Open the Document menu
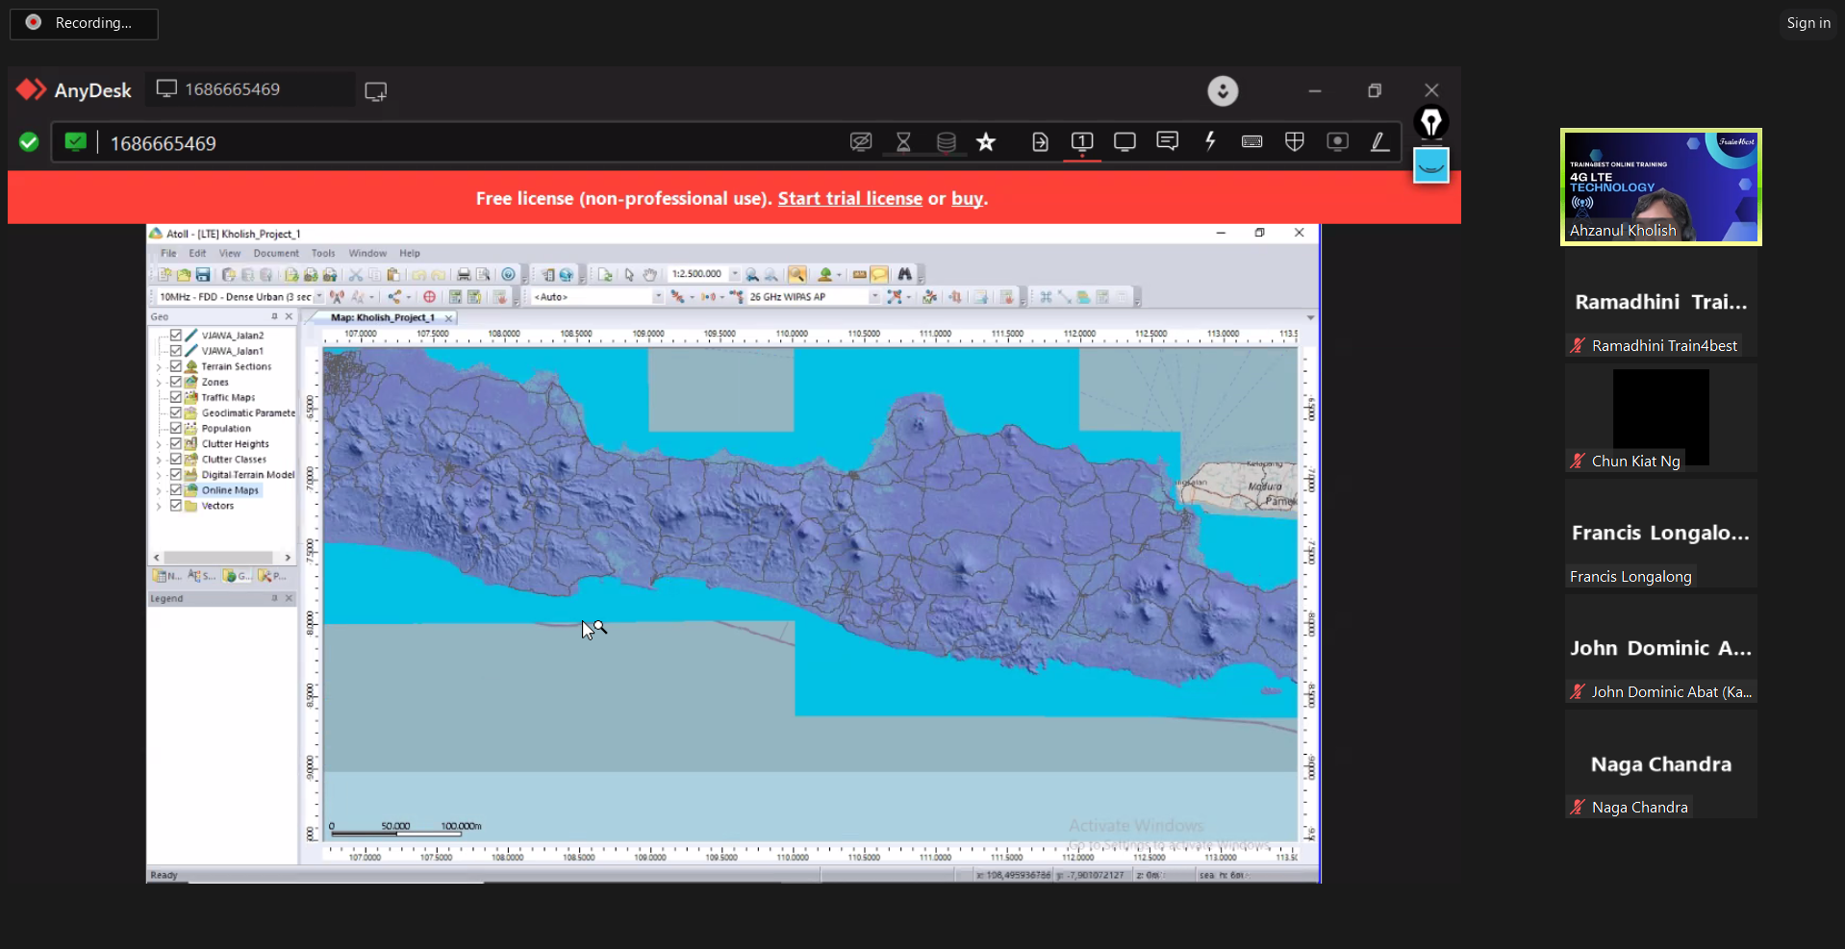The width and height of the screenshot is (1845, 949). (x=275, y=253)
